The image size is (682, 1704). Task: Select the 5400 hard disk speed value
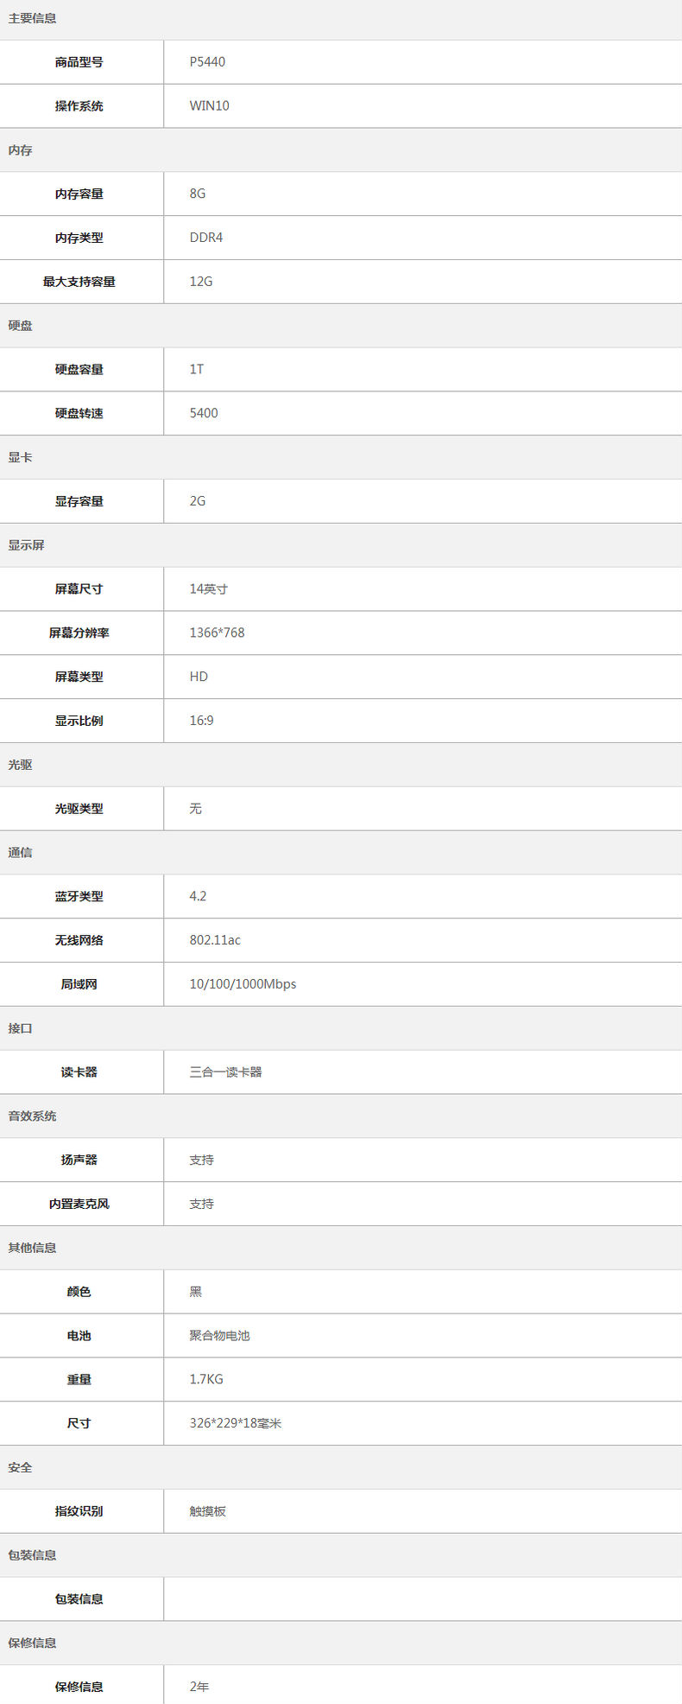click(204, 413)
